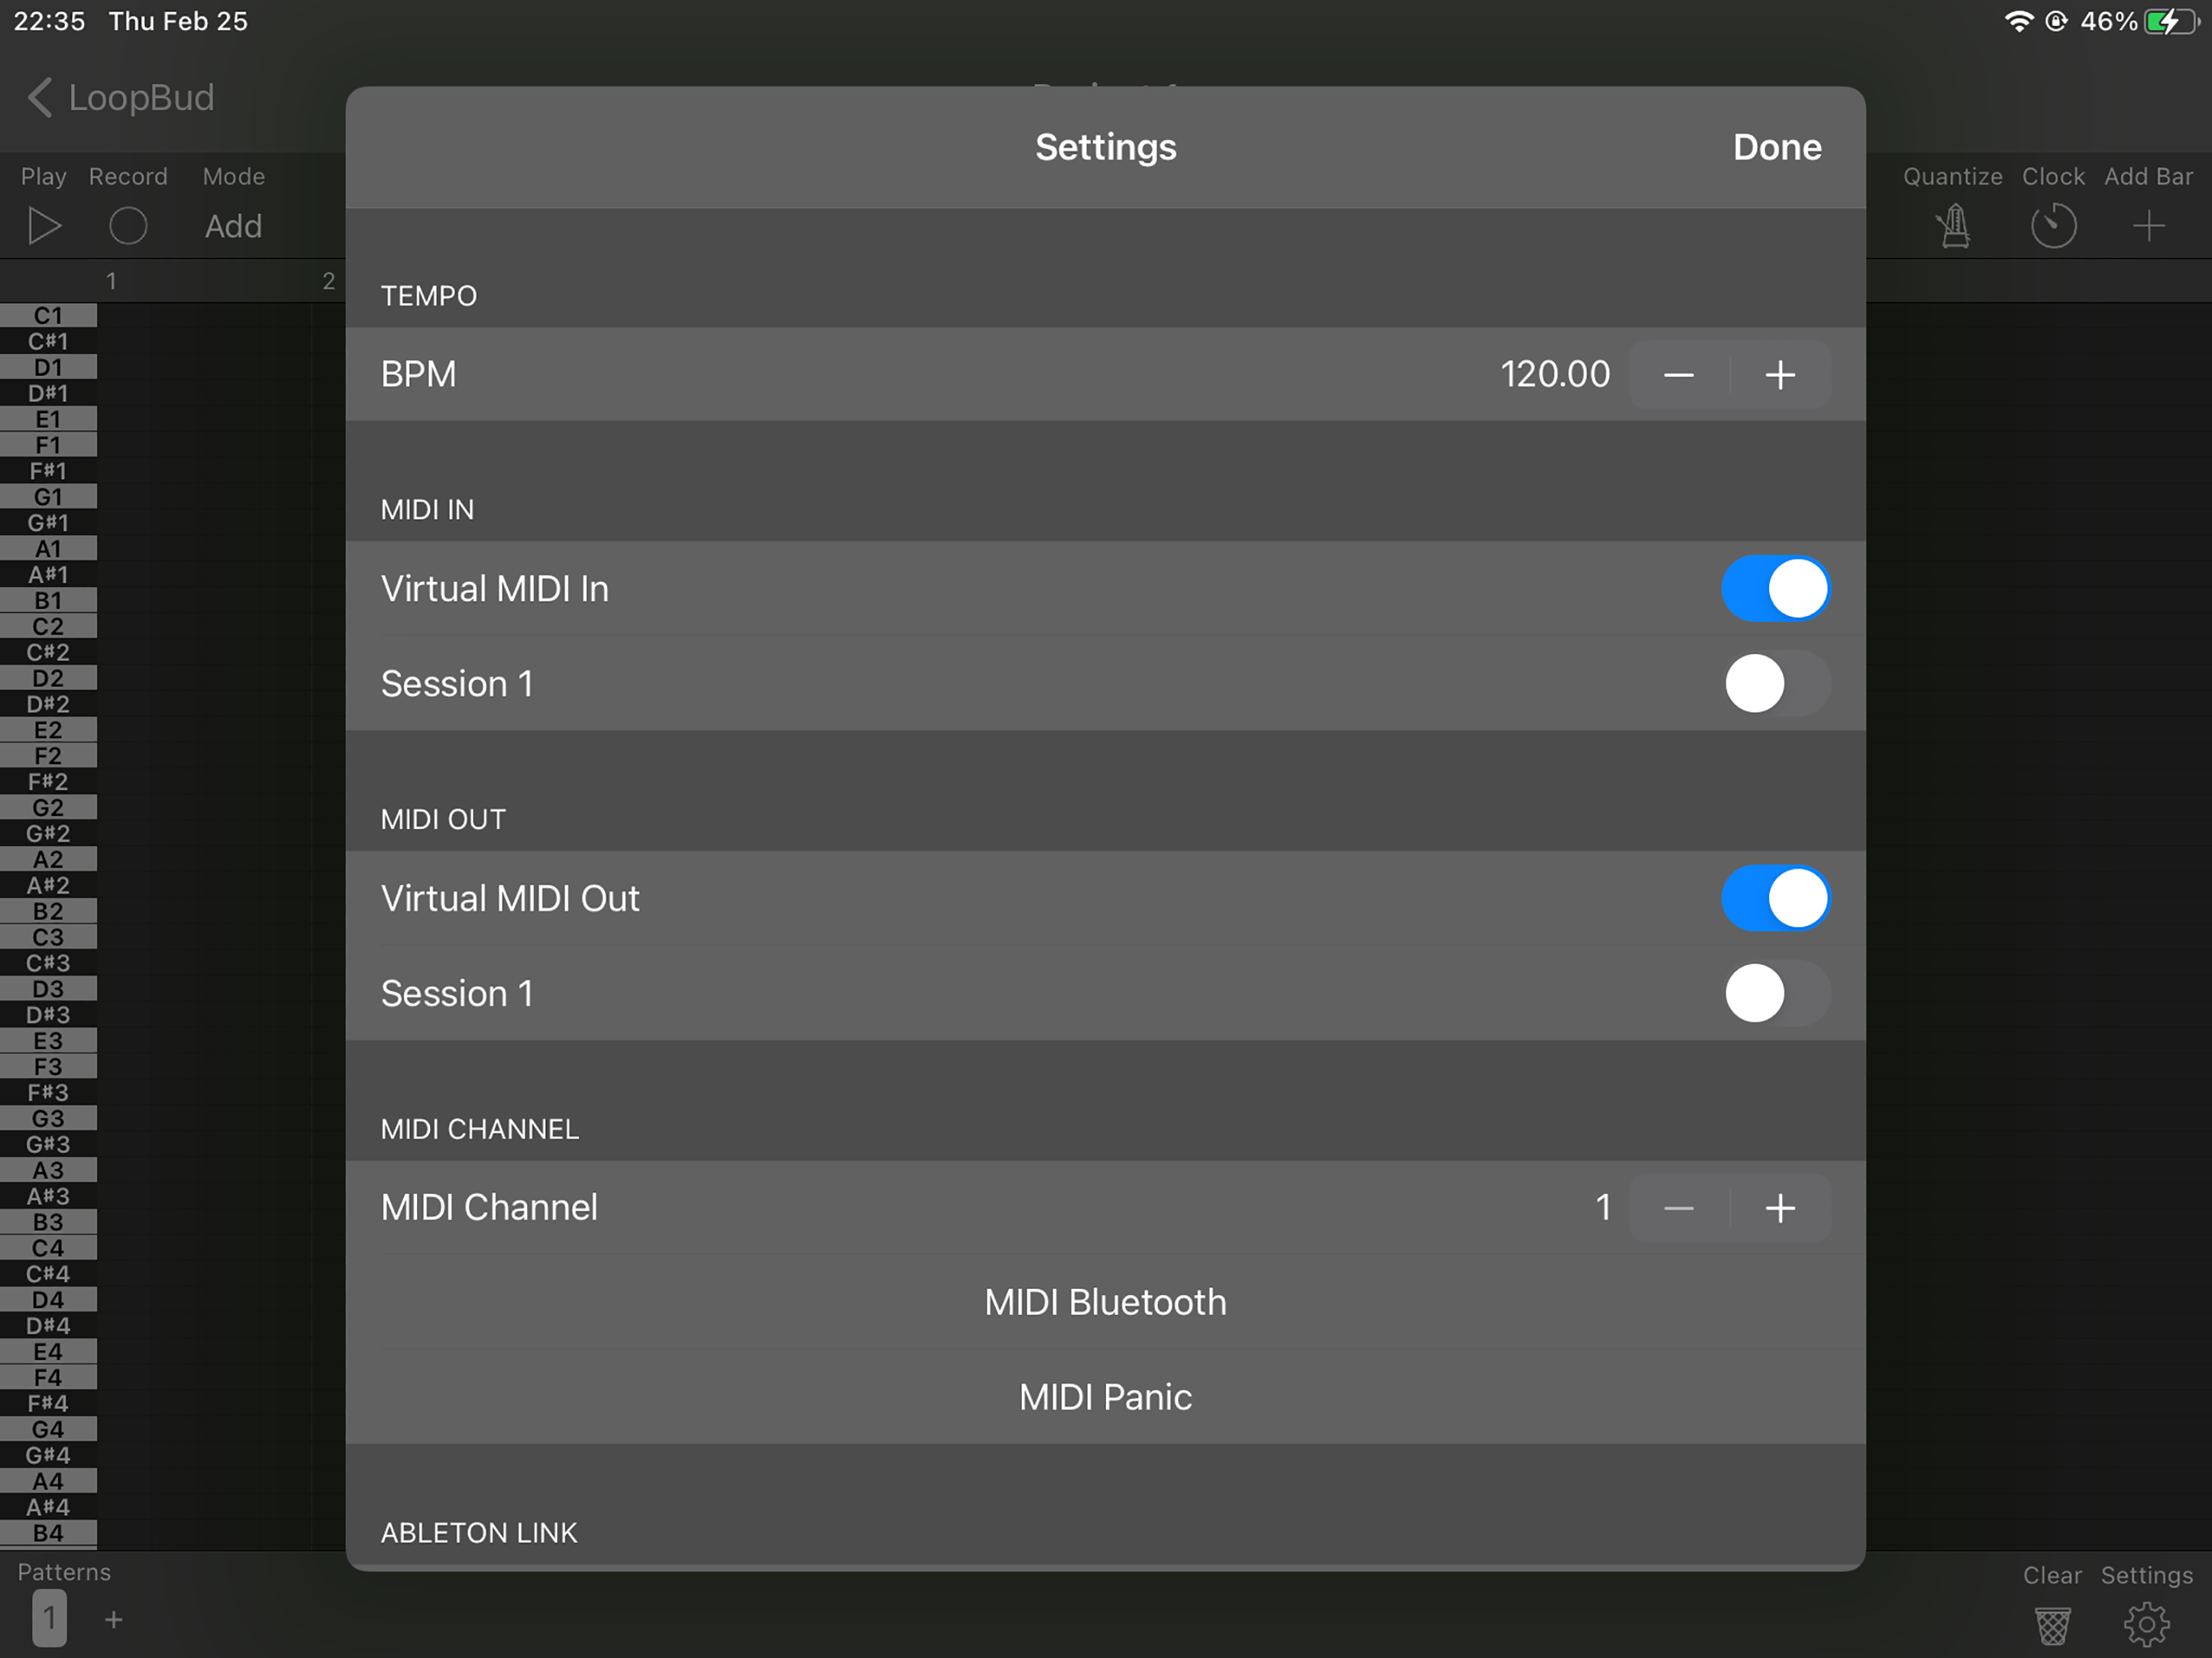Increase BPM with plus stepper

point(1780,375)
